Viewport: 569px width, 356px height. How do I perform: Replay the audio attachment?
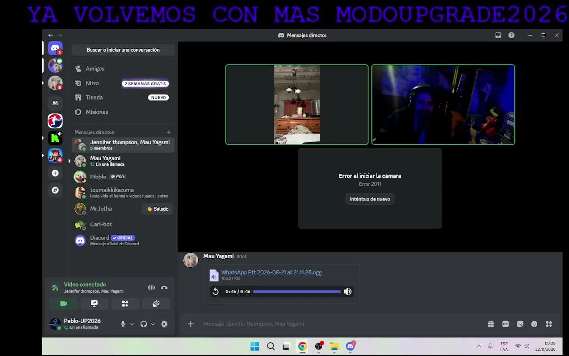pos(215,291)
